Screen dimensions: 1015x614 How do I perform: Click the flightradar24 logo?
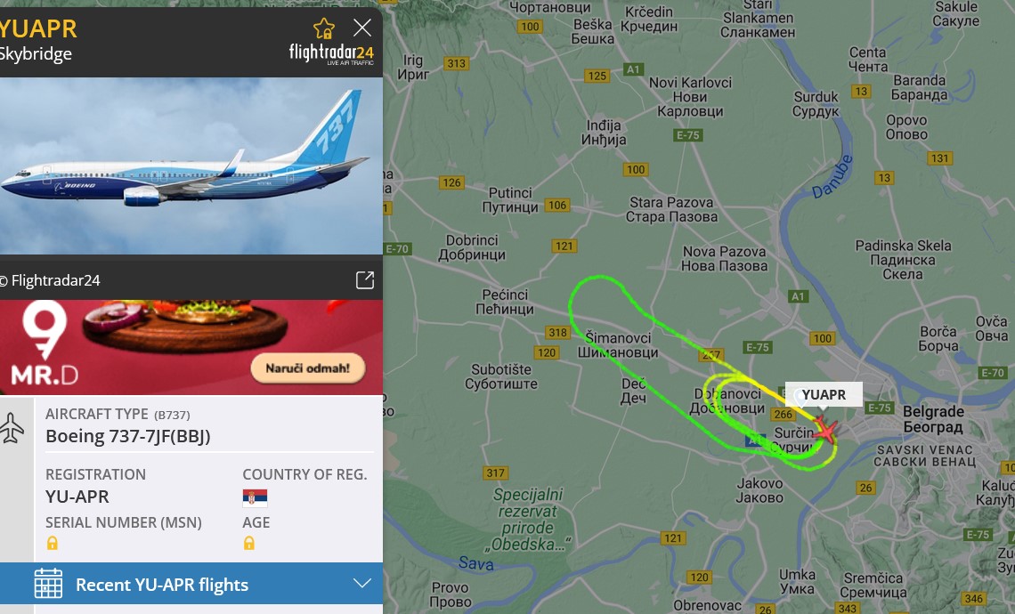[x=331, y=53]
